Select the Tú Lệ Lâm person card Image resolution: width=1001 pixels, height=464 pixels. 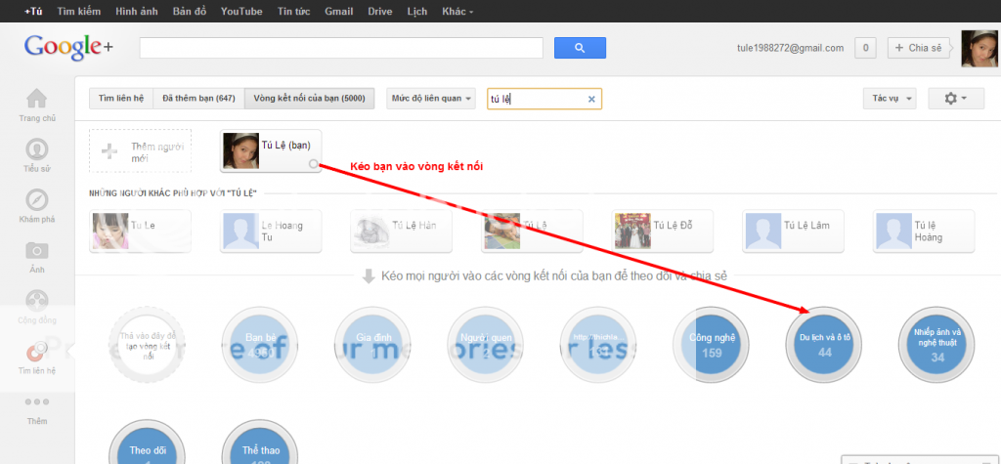coord(793,232)
